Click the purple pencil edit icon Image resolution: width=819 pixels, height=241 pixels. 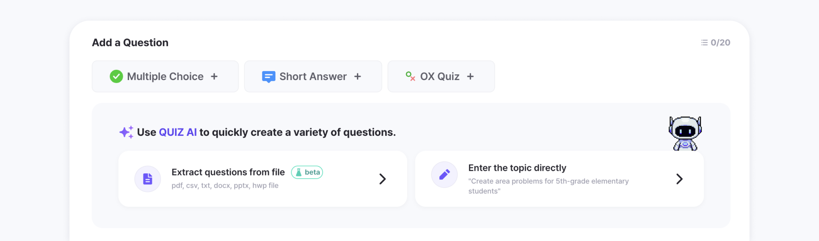point(444,175)
